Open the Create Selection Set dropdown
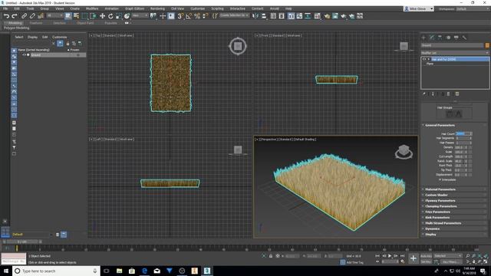 (234, 15)
